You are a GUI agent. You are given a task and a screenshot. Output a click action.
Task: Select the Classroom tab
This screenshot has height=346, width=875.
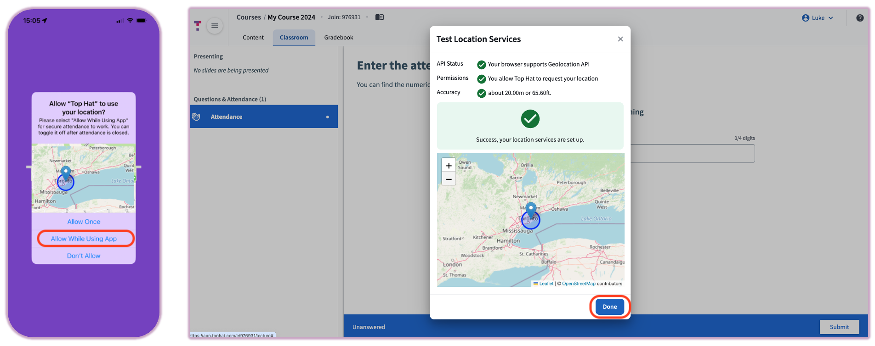coord(294,38)
